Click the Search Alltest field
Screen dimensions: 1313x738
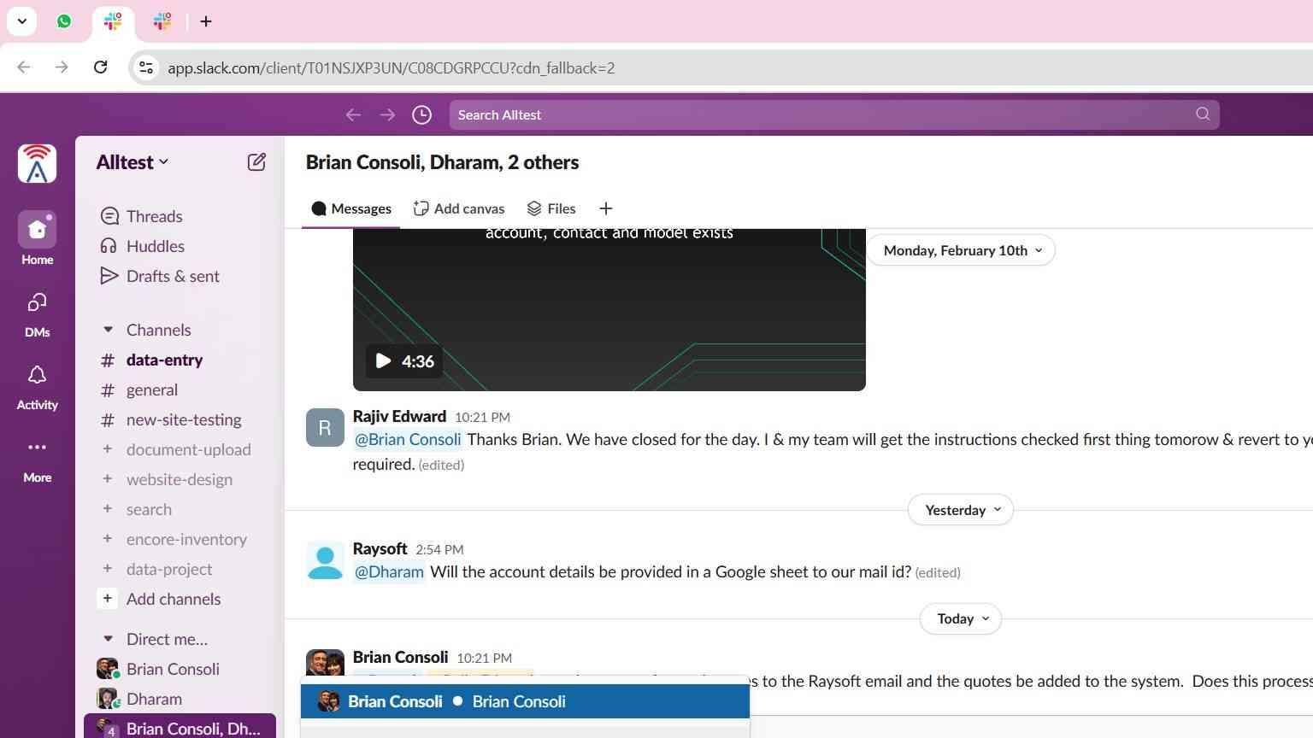coord(834,114)
